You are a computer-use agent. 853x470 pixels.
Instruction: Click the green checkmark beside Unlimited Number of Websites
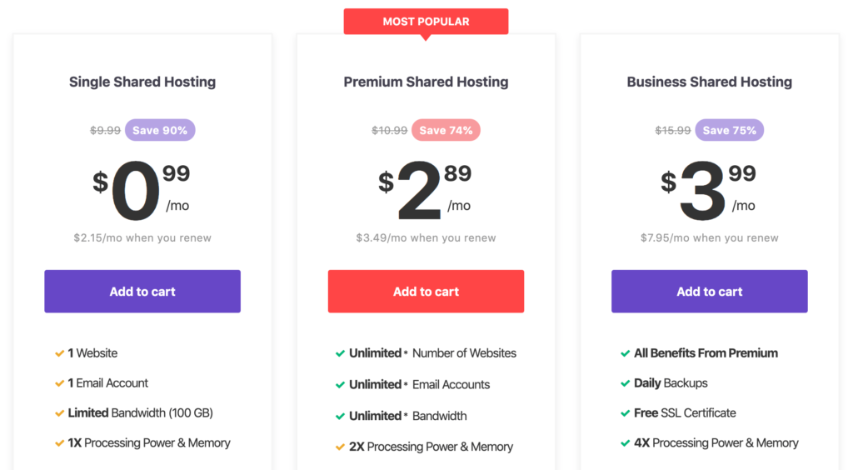340,353
